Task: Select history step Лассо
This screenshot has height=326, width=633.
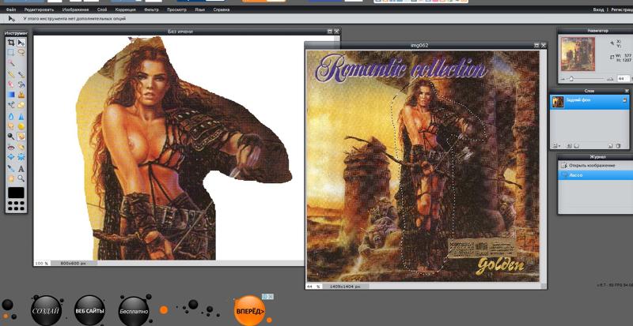Action: click(x=596, y=175)
